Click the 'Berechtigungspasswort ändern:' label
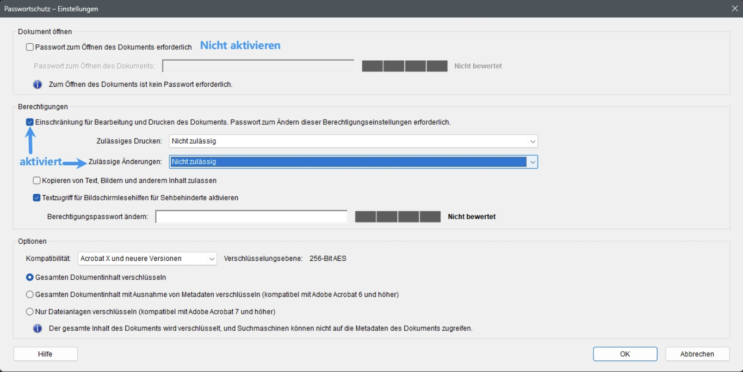Image resolution: width=743 pixels, height=372 pixels. 98,216
